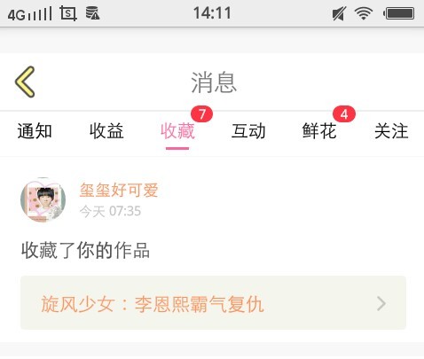Tap the muted sound icon
Screen dimensions: 424x359
click(339, 13)
